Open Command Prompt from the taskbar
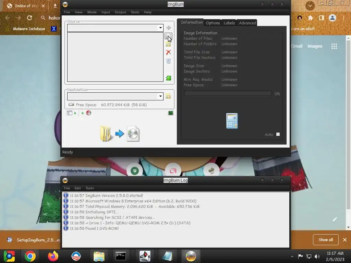351x263 pixels. [x=121, y=256]
